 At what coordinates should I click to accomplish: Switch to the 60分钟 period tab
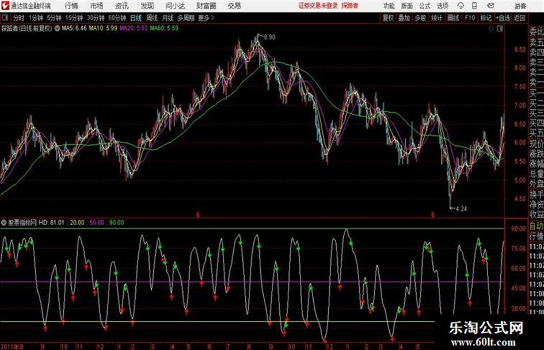coord(117,18)
